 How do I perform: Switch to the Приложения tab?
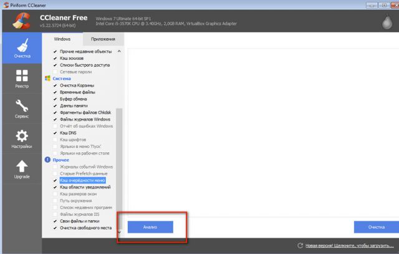[103, 39]
